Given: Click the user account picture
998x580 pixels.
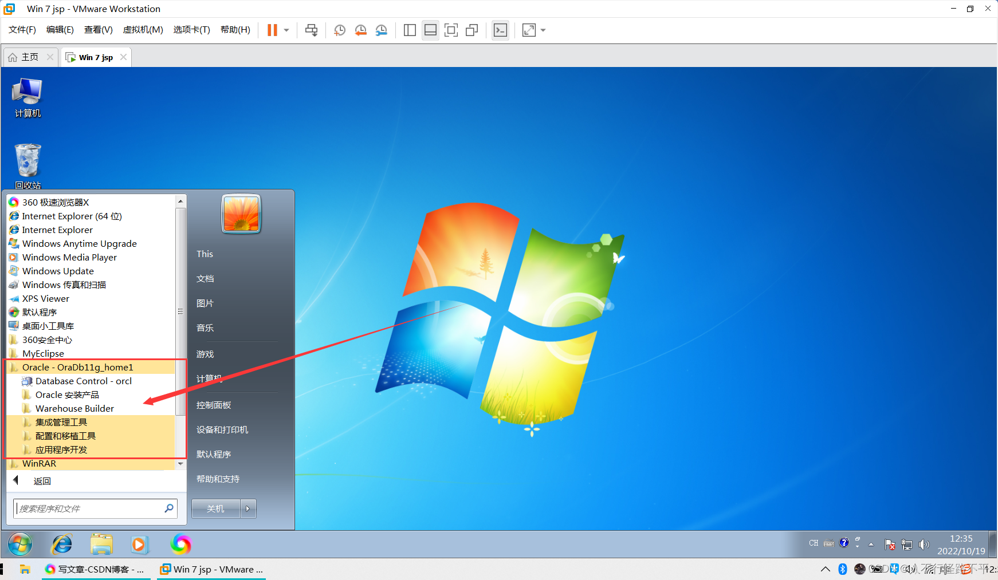Looking at the screenshot, I should pos(241,214).
